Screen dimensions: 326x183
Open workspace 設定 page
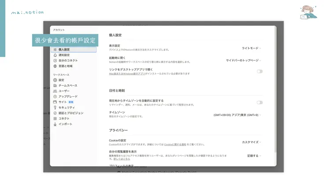tap(74, 80)
